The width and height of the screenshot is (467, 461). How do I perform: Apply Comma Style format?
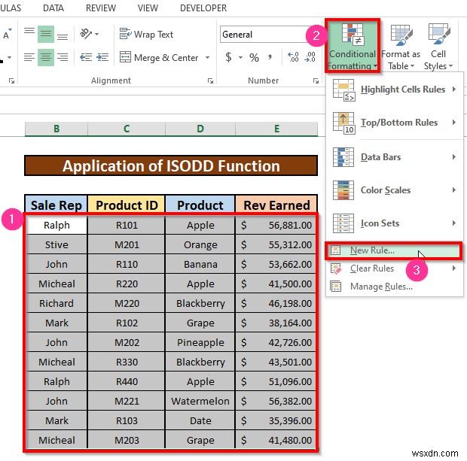click(x=270, y=56)
